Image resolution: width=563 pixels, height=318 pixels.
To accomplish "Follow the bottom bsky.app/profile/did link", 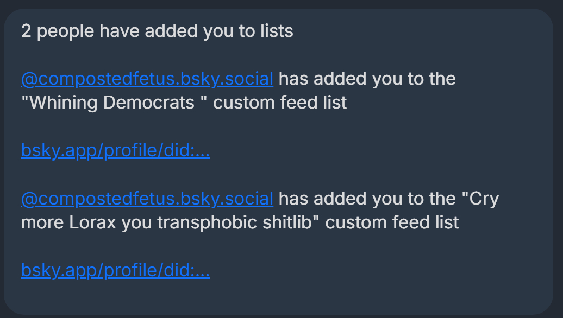I will 115,270.
